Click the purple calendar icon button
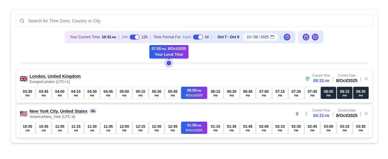This screenshot has height=159, width=388. tap(306, 37)
